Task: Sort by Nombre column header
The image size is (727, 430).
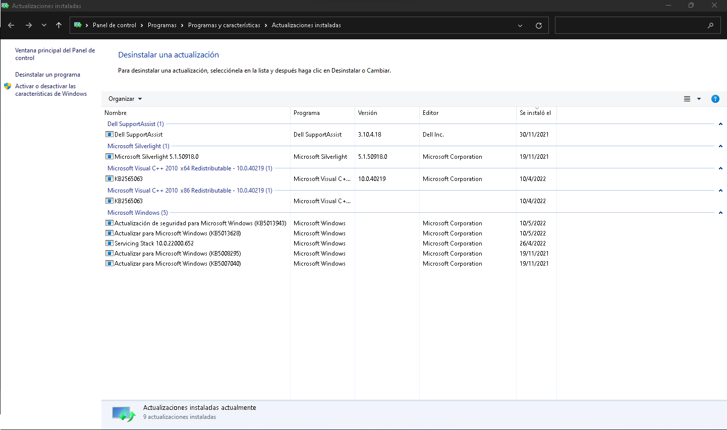Action: pos(196,113)
